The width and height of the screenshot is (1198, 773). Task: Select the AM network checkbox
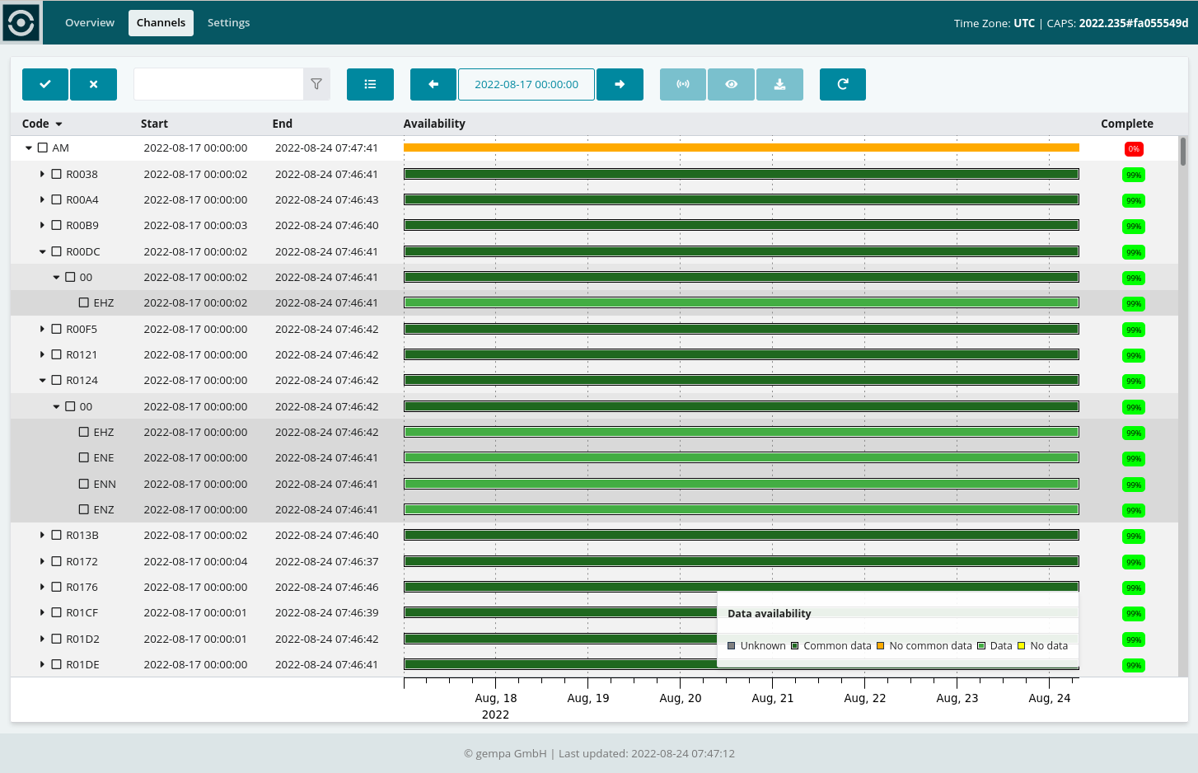tap(43, 148)
